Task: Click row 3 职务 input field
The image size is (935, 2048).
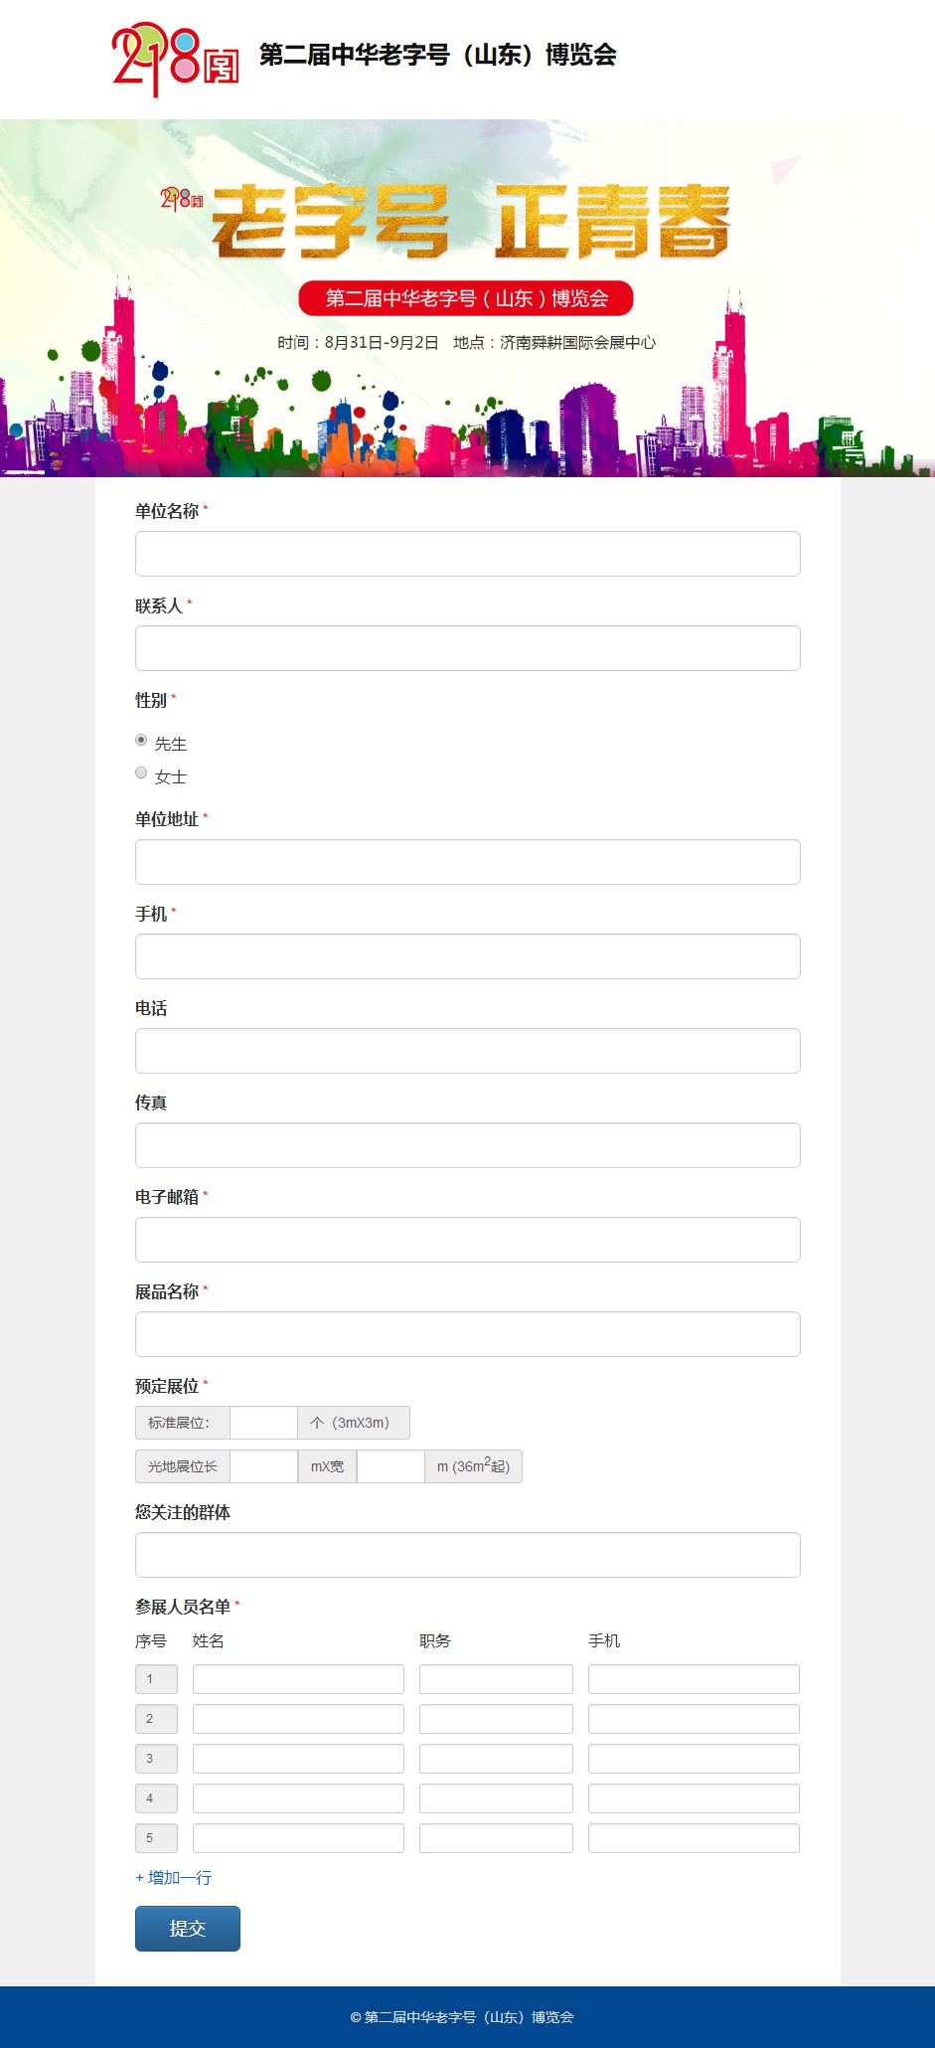Action: 496,1759
